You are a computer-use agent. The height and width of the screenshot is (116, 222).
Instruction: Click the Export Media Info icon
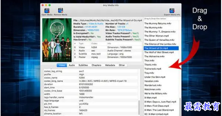[x=172, y=11]
